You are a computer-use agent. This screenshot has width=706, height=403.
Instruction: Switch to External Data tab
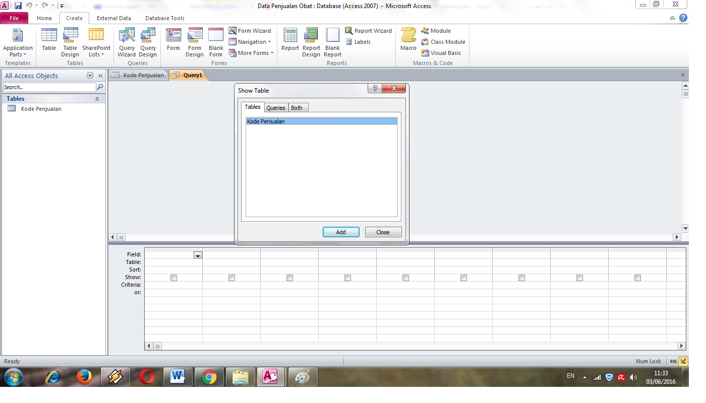[x=114, y=18]
